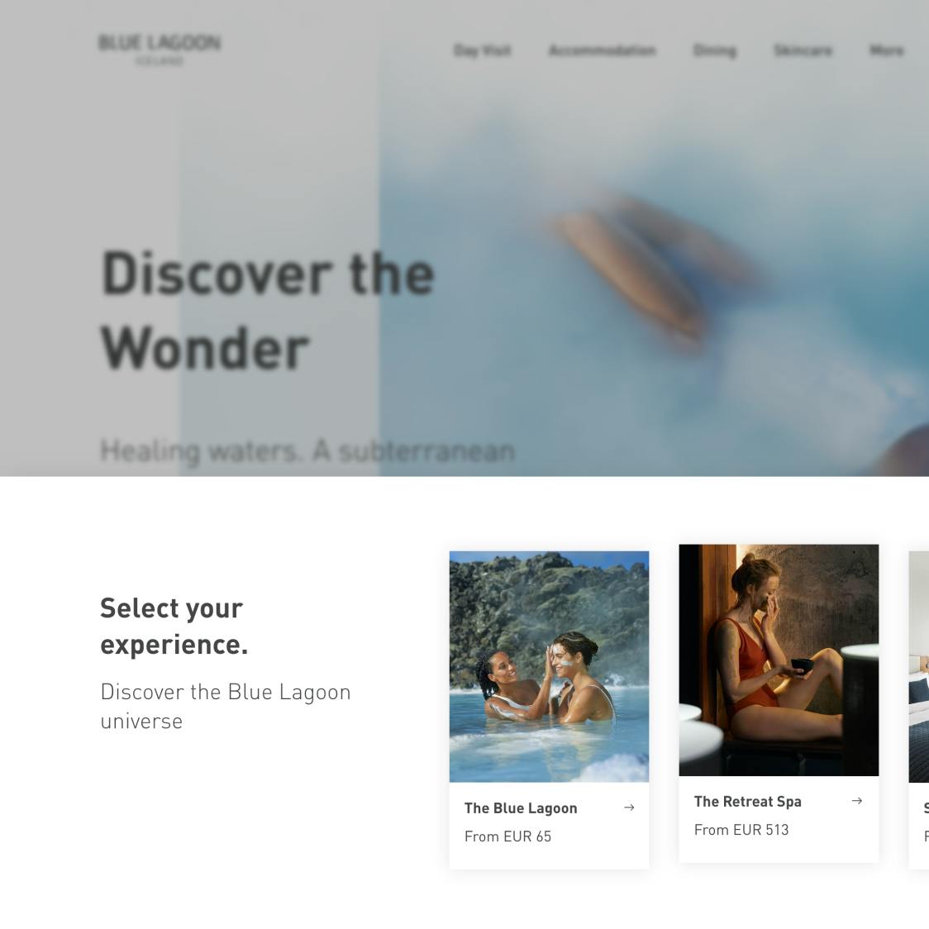Click the From EUR 513 price text
Image resolution: width=929 pixels, height=929 pixels.
click(x=741, y=830)
